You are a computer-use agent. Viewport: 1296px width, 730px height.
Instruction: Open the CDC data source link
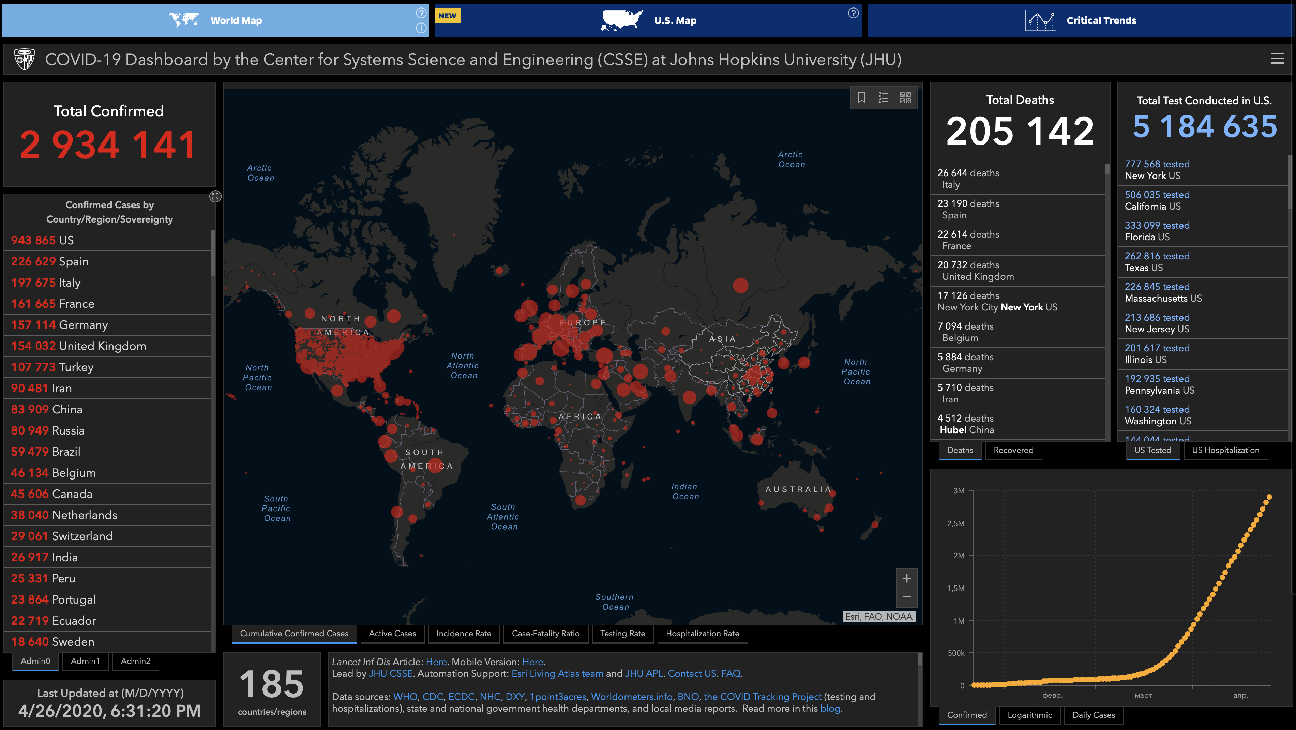tap(433, 697)
